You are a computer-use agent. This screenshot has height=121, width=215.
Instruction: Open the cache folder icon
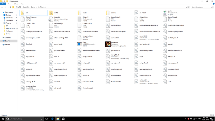(51, 13)
